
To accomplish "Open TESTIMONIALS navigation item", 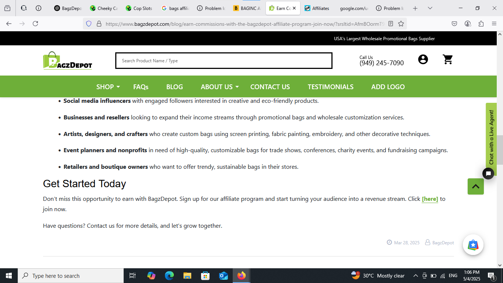I will (x=331, y=87).
